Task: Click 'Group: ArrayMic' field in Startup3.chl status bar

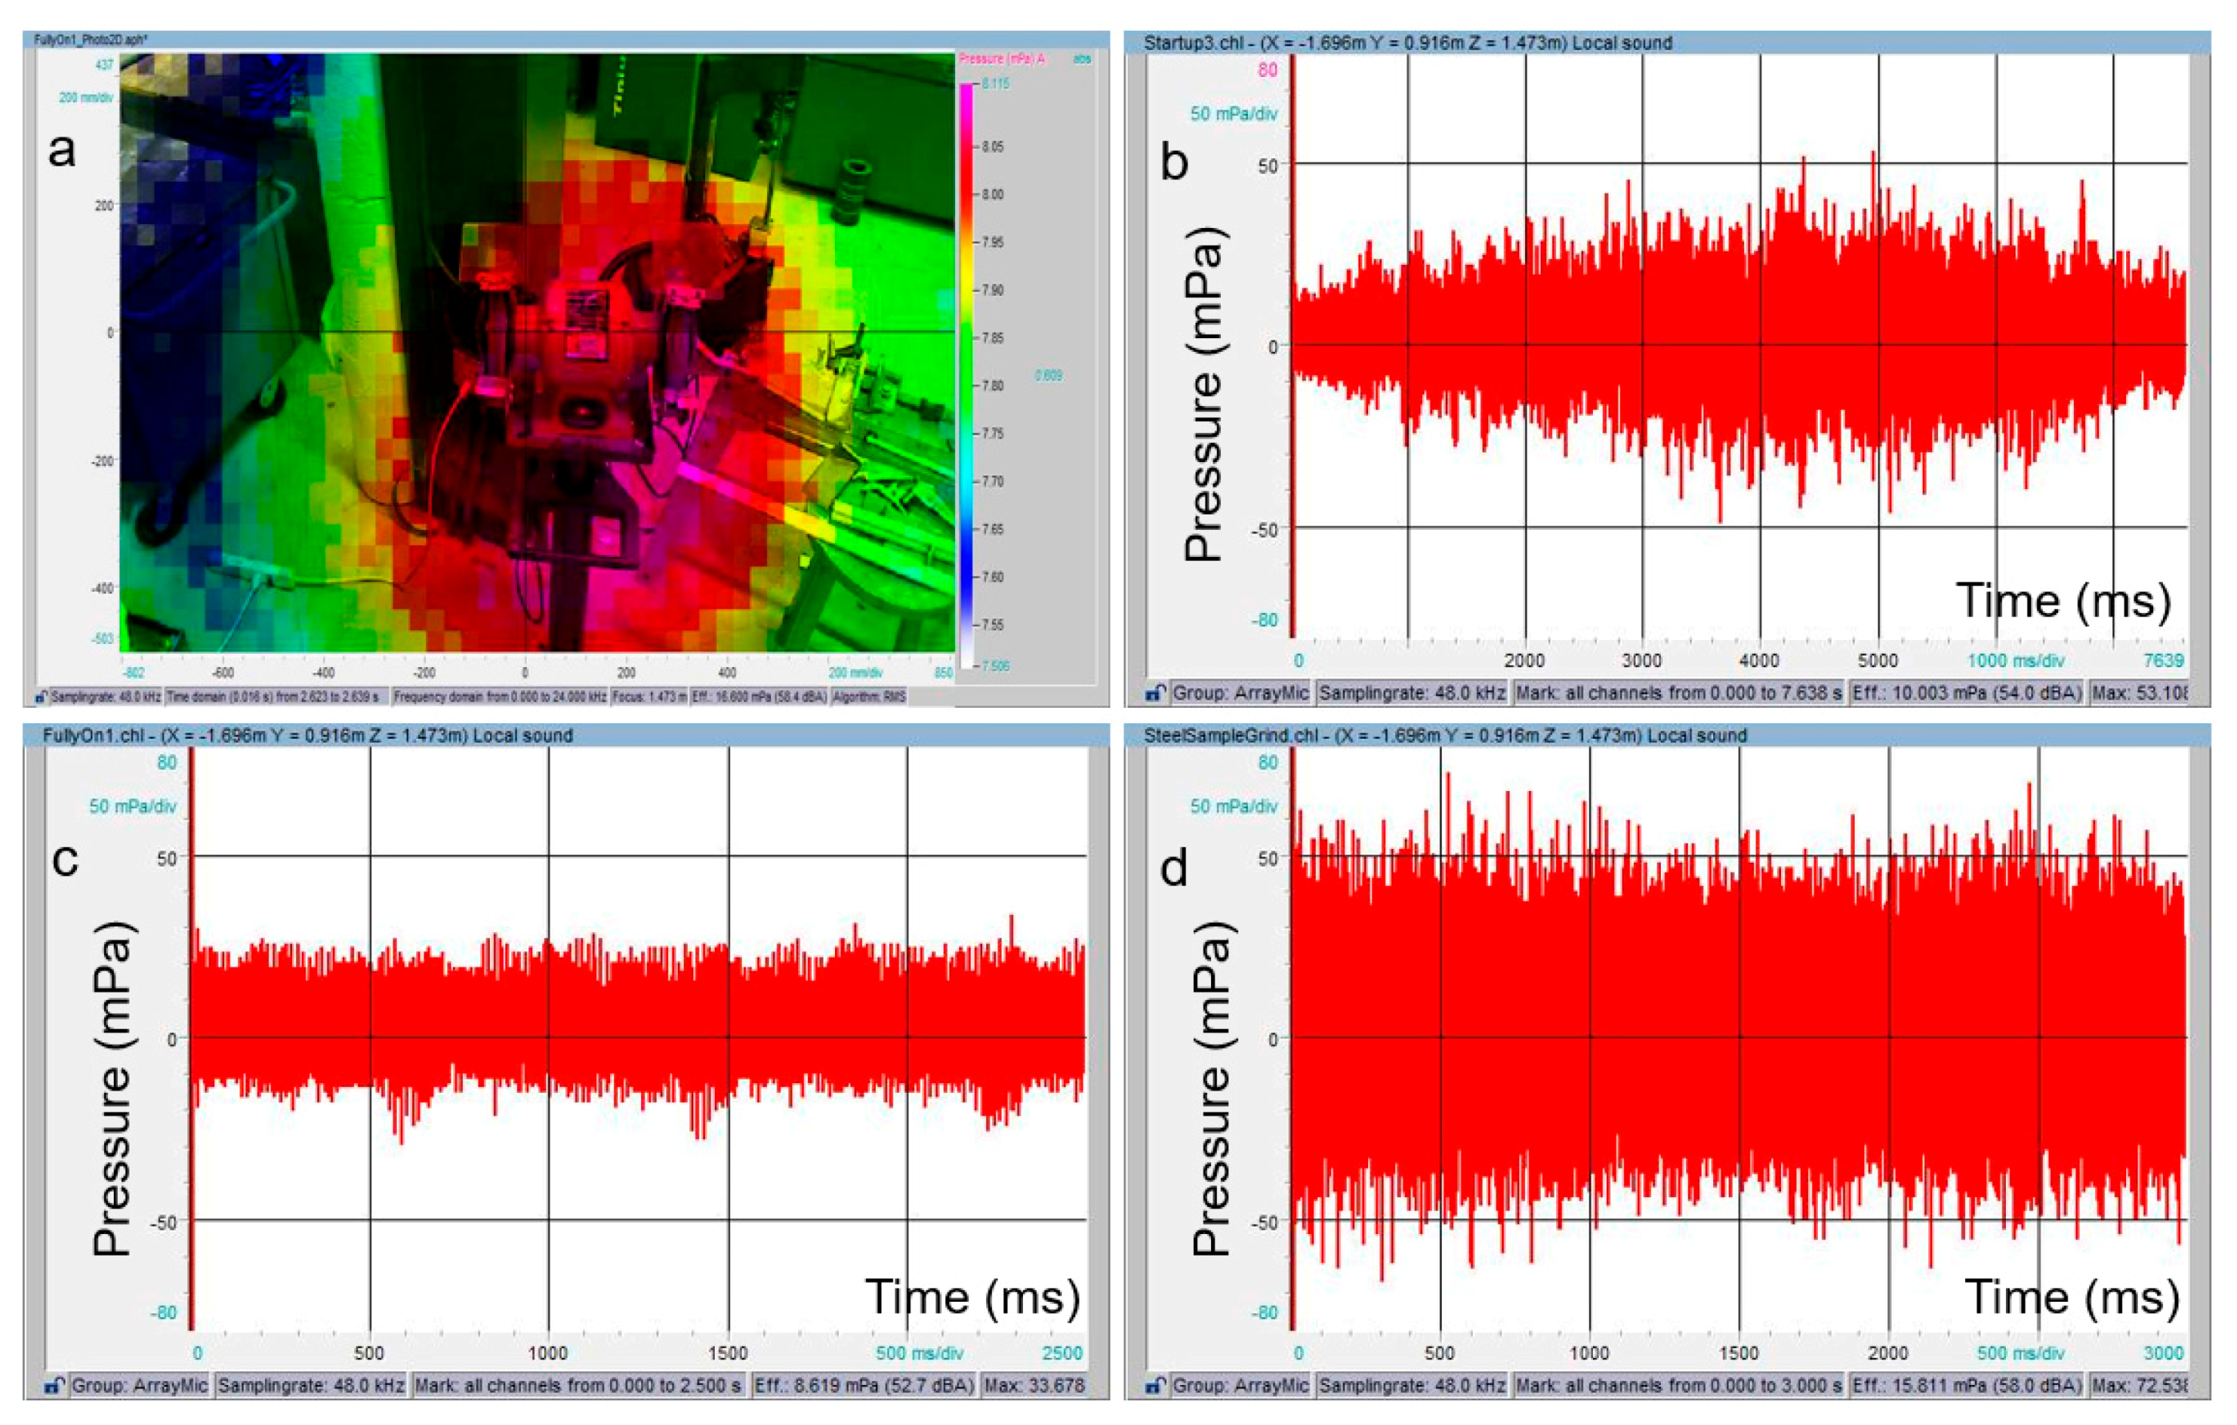Action: pos(1240,692)
